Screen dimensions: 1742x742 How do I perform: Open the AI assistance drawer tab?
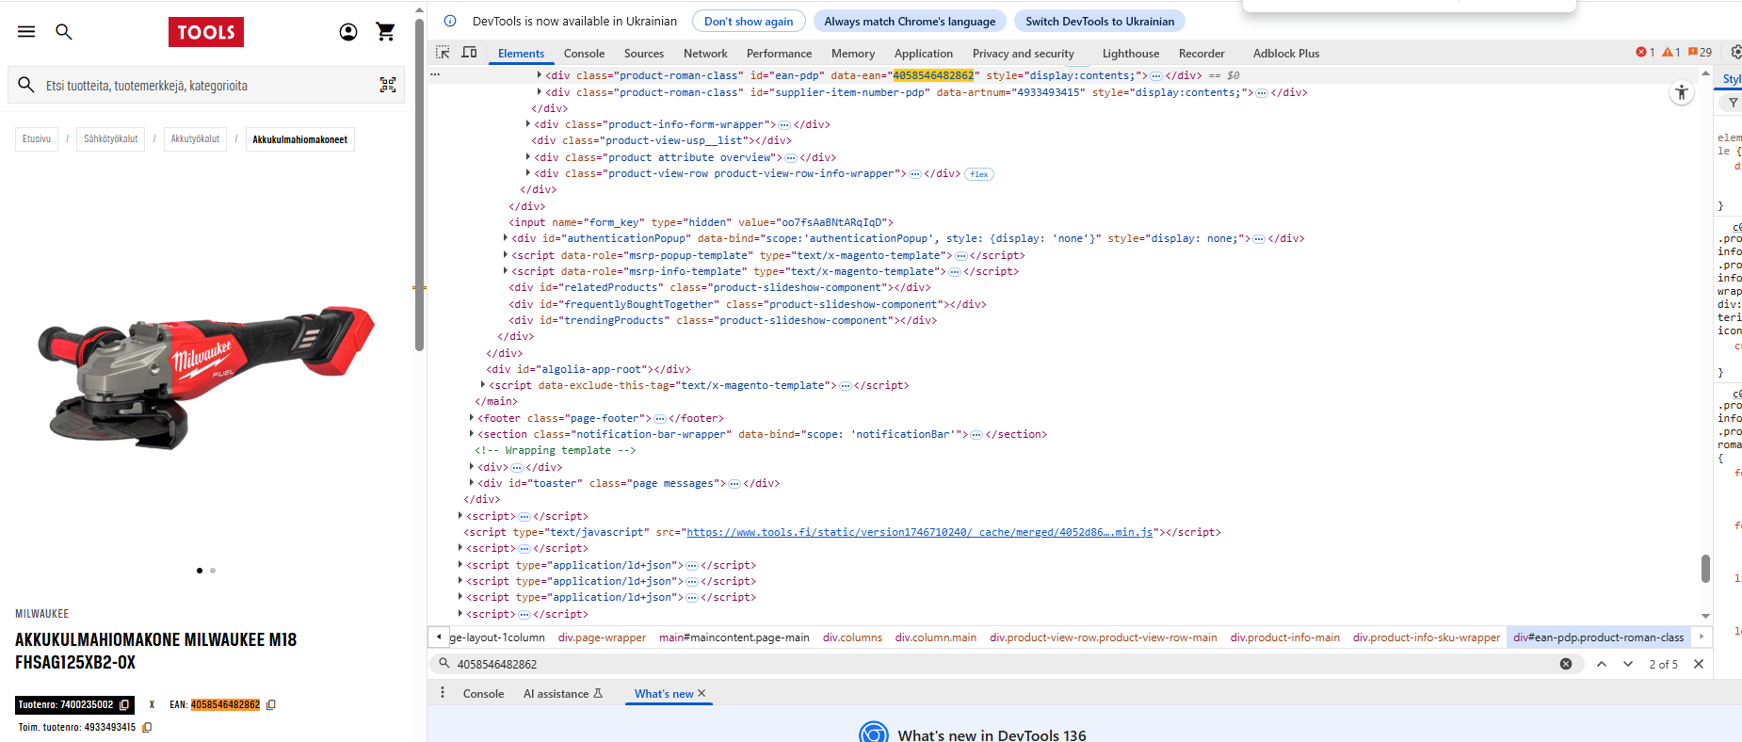563,693
